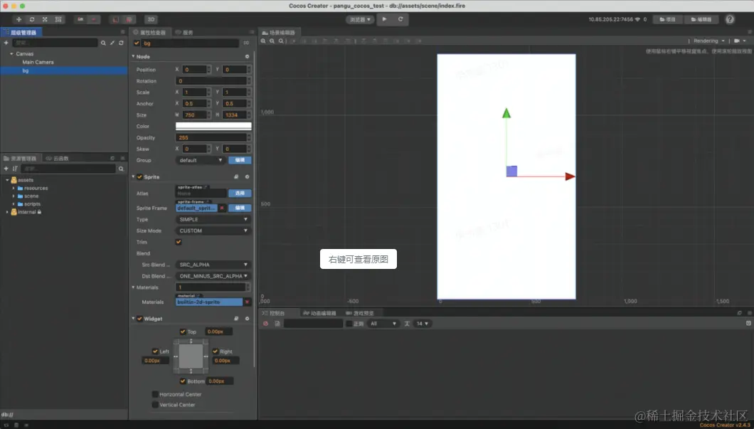Click the Play preview button
This screenshot has height=429, width=754.
(x=385, y=19)
